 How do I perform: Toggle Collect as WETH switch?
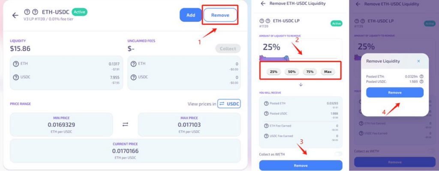338,154
